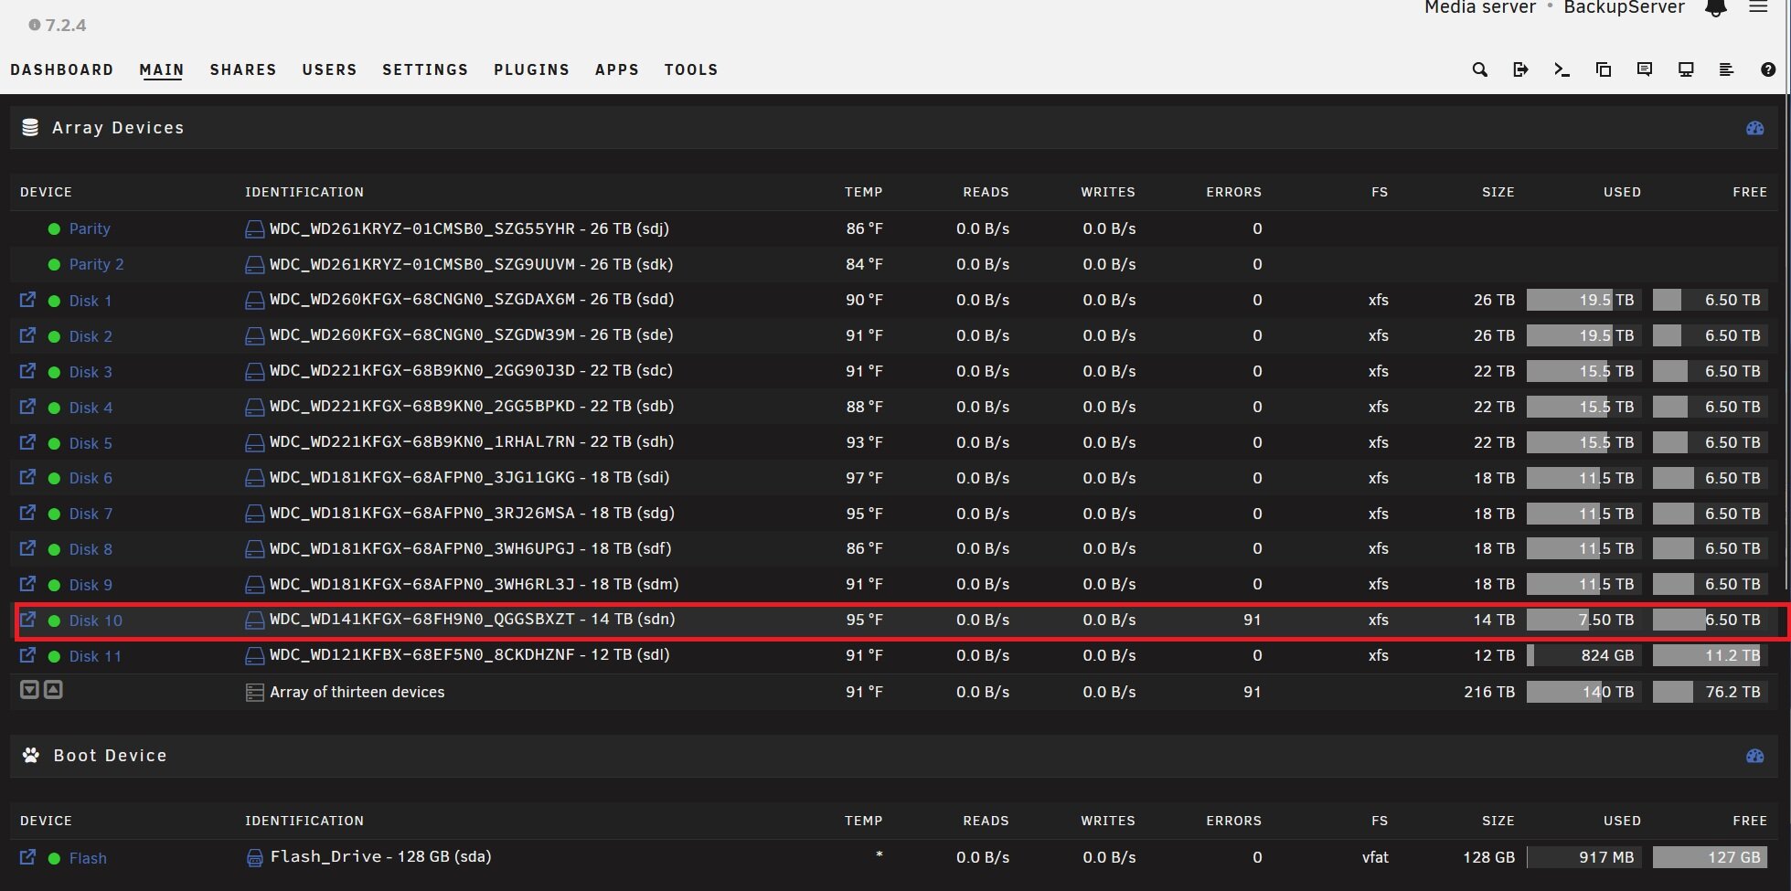The width and height of the screenshot is (1791, 891).
Task: Open the Tools tab
Action: tap(691, 69)
